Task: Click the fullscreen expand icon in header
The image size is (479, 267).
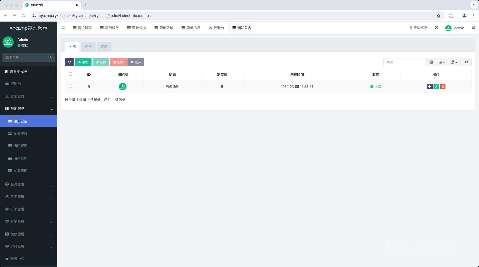Action: pyautogui.click(x=436, y=28)
